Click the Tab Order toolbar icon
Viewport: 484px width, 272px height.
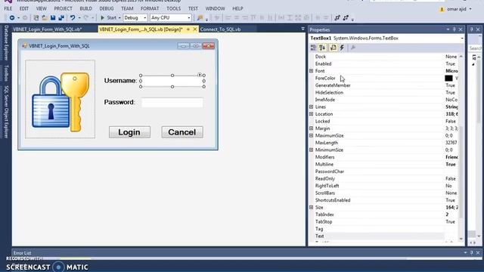point(337,18)
